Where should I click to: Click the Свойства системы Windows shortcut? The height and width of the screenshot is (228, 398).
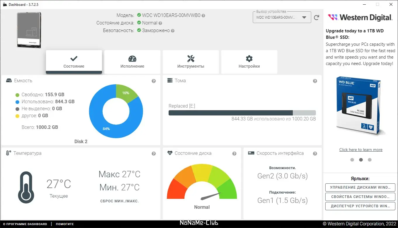tap(360, 197)
